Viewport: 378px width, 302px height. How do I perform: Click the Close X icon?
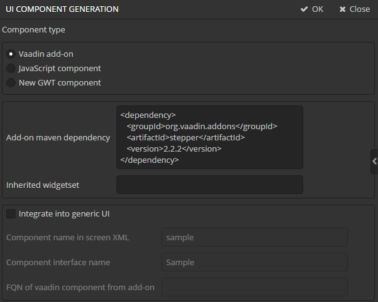click(x=343, y=9)
